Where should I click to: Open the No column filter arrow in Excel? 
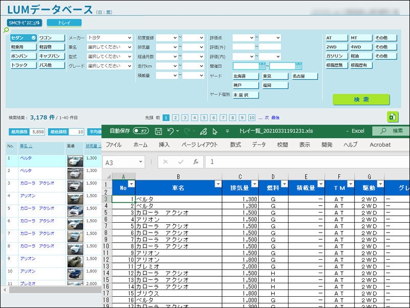(x=131, y=184)
